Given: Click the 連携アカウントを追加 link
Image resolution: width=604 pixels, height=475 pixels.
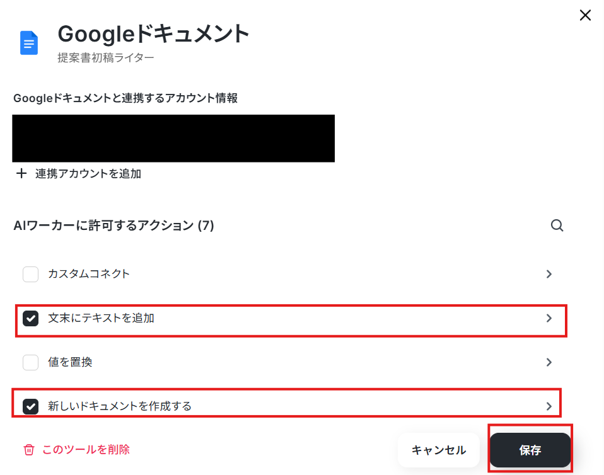Looking at the screenshot, I should (88, 174).
